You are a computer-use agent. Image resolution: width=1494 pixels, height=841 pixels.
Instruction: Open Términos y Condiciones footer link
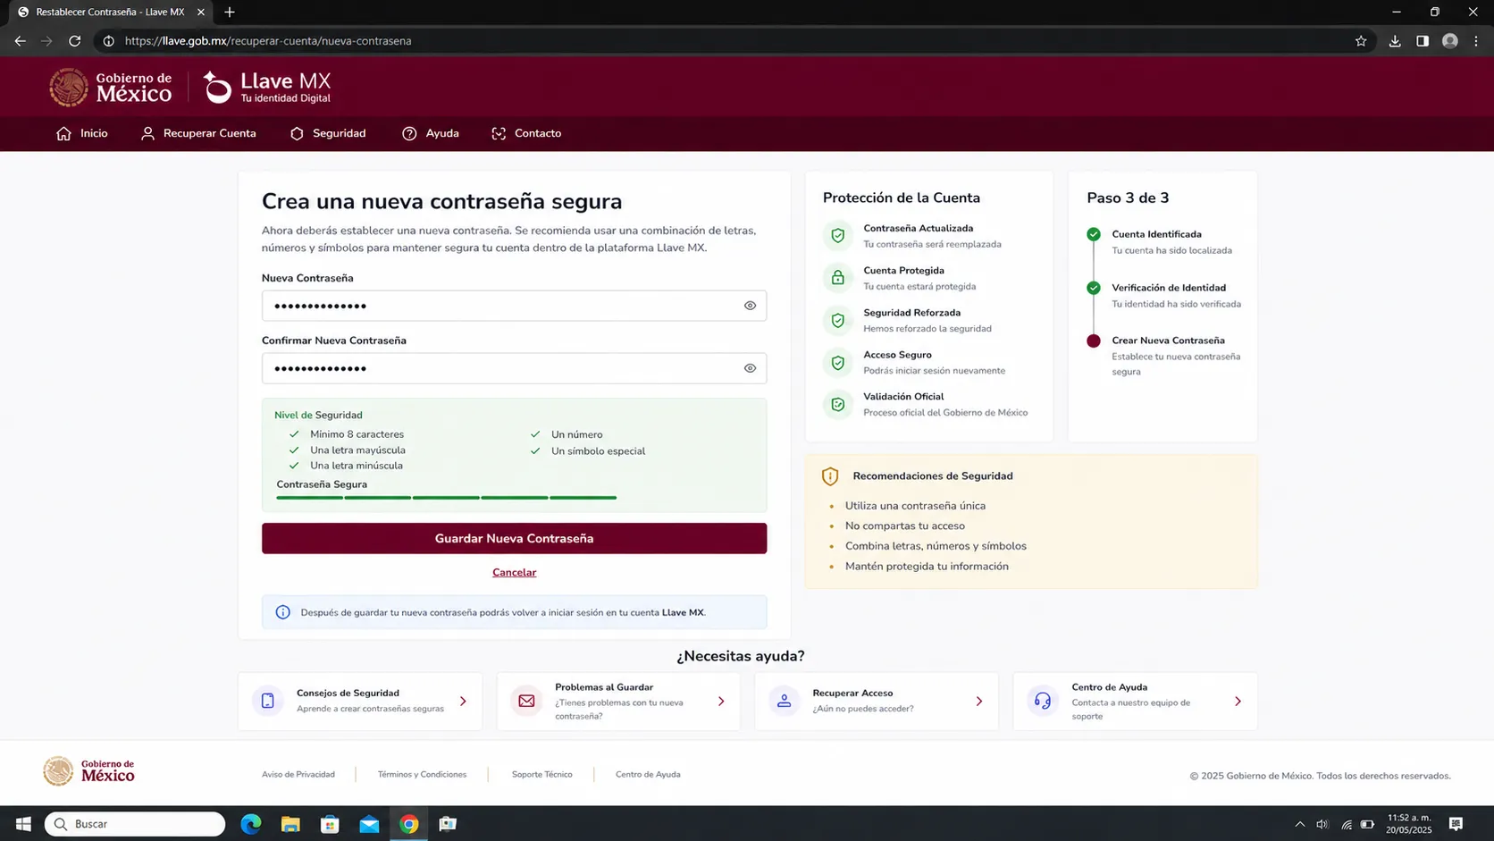coord(422,774)
